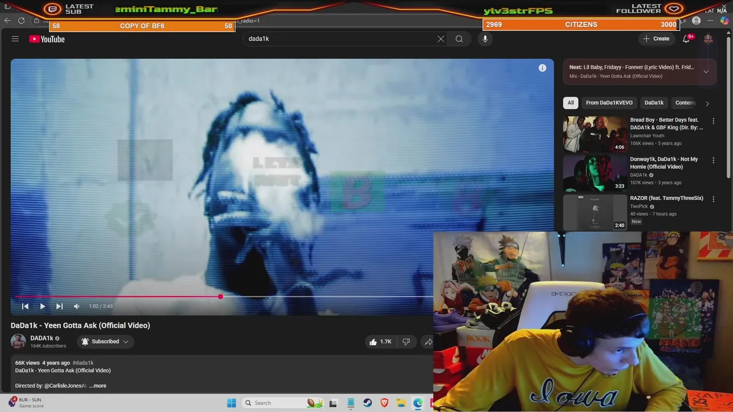This screenshot has height=412, width=733.
Task: Skip to the next video
Action: (60, 306)
